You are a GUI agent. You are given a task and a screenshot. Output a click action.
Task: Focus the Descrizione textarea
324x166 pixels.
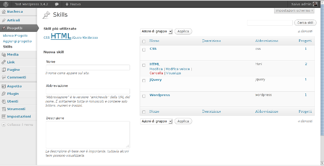88,135
